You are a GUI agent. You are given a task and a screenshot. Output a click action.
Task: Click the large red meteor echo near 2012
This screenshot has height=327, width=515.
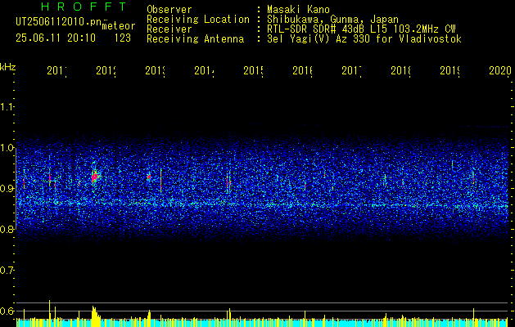tap(95, 177)
